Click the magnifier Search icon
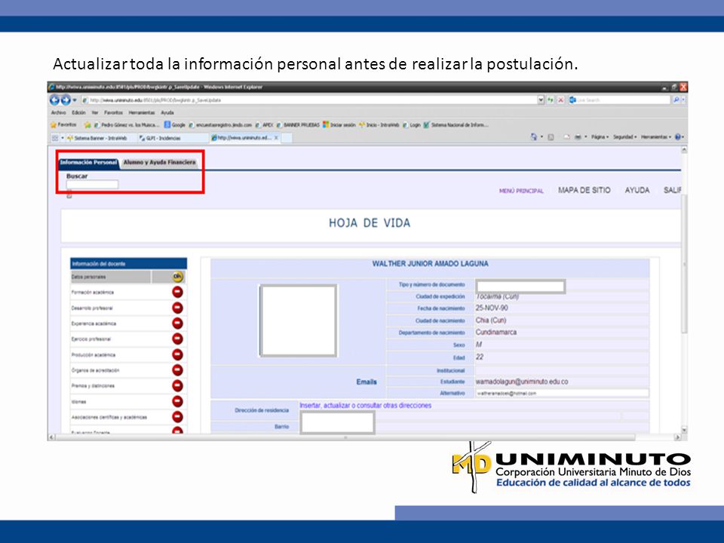 (x=676, y=100)
